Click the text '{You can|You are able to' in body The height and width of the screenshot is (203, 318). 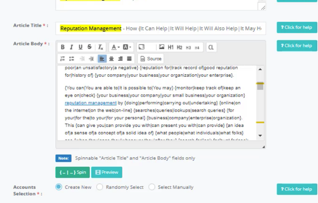coord(91,88)
